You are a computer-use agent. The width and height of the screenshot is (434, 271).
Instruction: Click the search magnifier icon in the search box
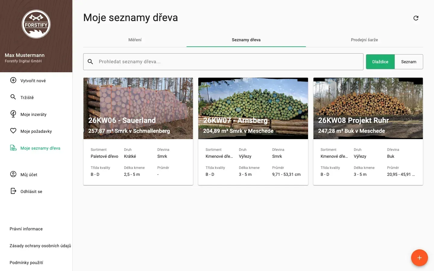90,62
